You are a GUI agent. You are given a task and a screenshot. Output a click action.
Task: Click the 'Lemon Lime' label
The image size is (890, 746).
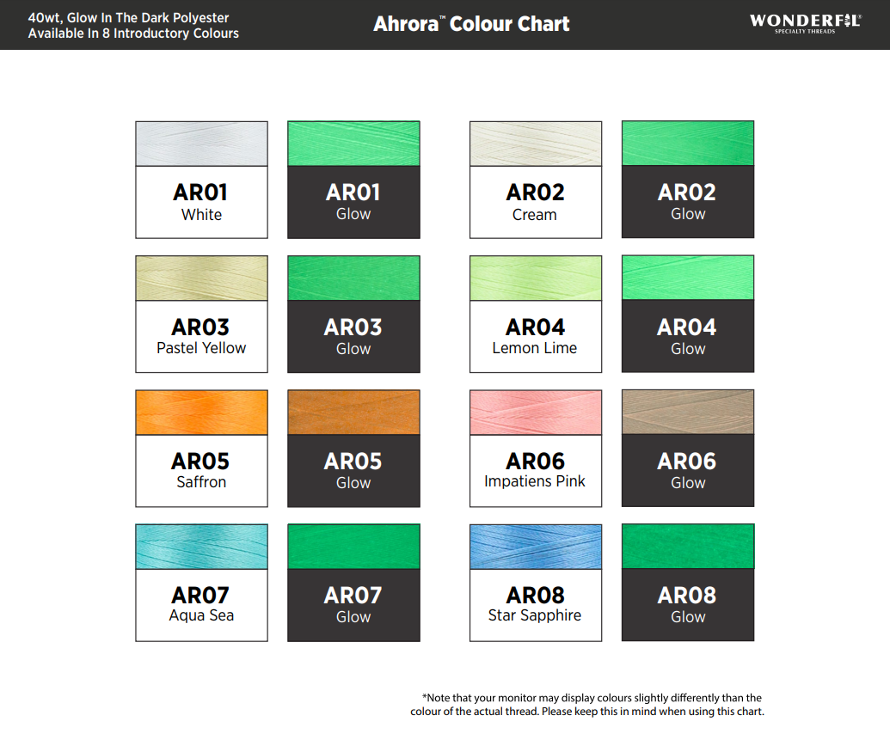(535, 348)
